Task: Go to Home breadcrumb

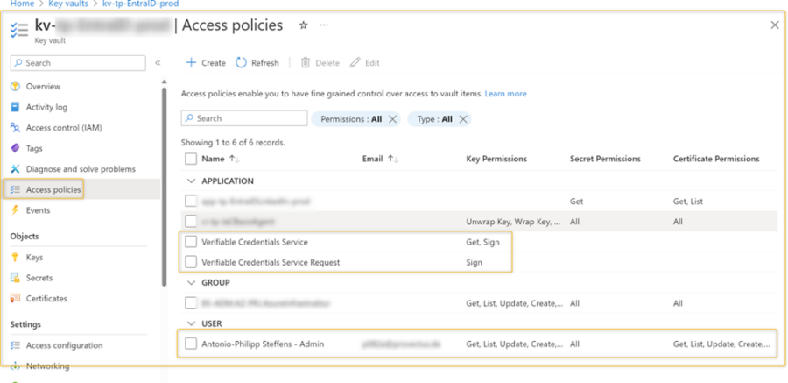Action: pos(22,4)
